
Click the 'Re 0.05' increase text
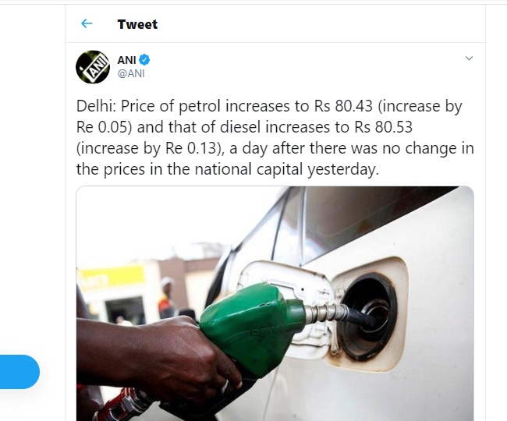102,126
